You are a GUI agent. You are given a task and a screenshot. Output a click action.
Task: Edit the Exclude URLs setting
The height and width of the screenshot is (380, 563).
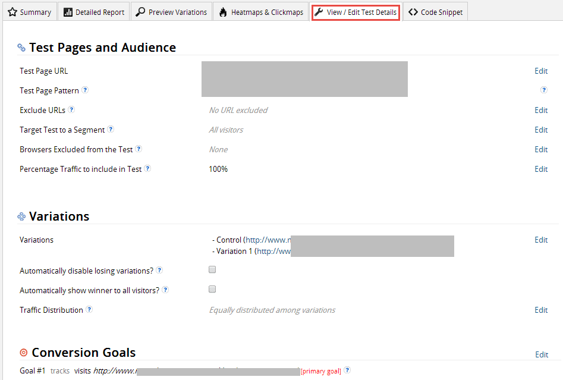541,110
